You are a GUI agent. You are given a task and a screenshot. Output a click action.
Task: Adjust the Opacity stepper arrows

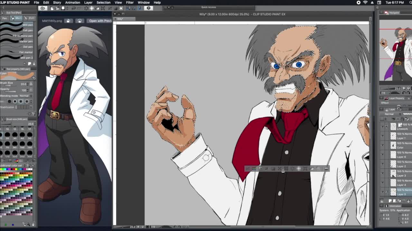[28, 90]
